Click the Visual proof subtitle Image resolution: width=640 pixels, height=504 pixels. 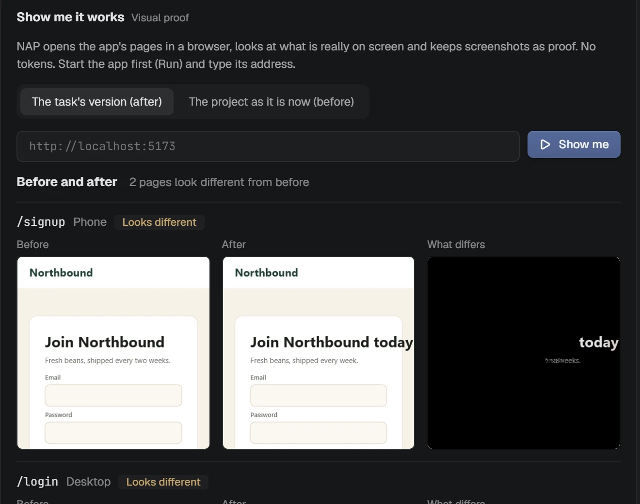pos(160,18)
